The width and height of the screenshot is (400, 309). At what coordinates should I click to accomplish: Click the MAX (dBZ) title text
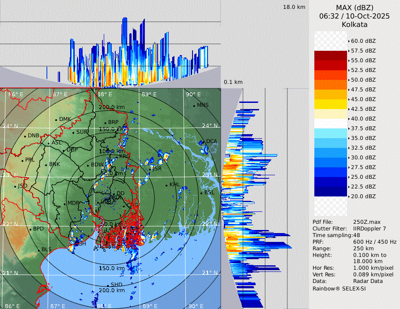[x=355, y=8]
